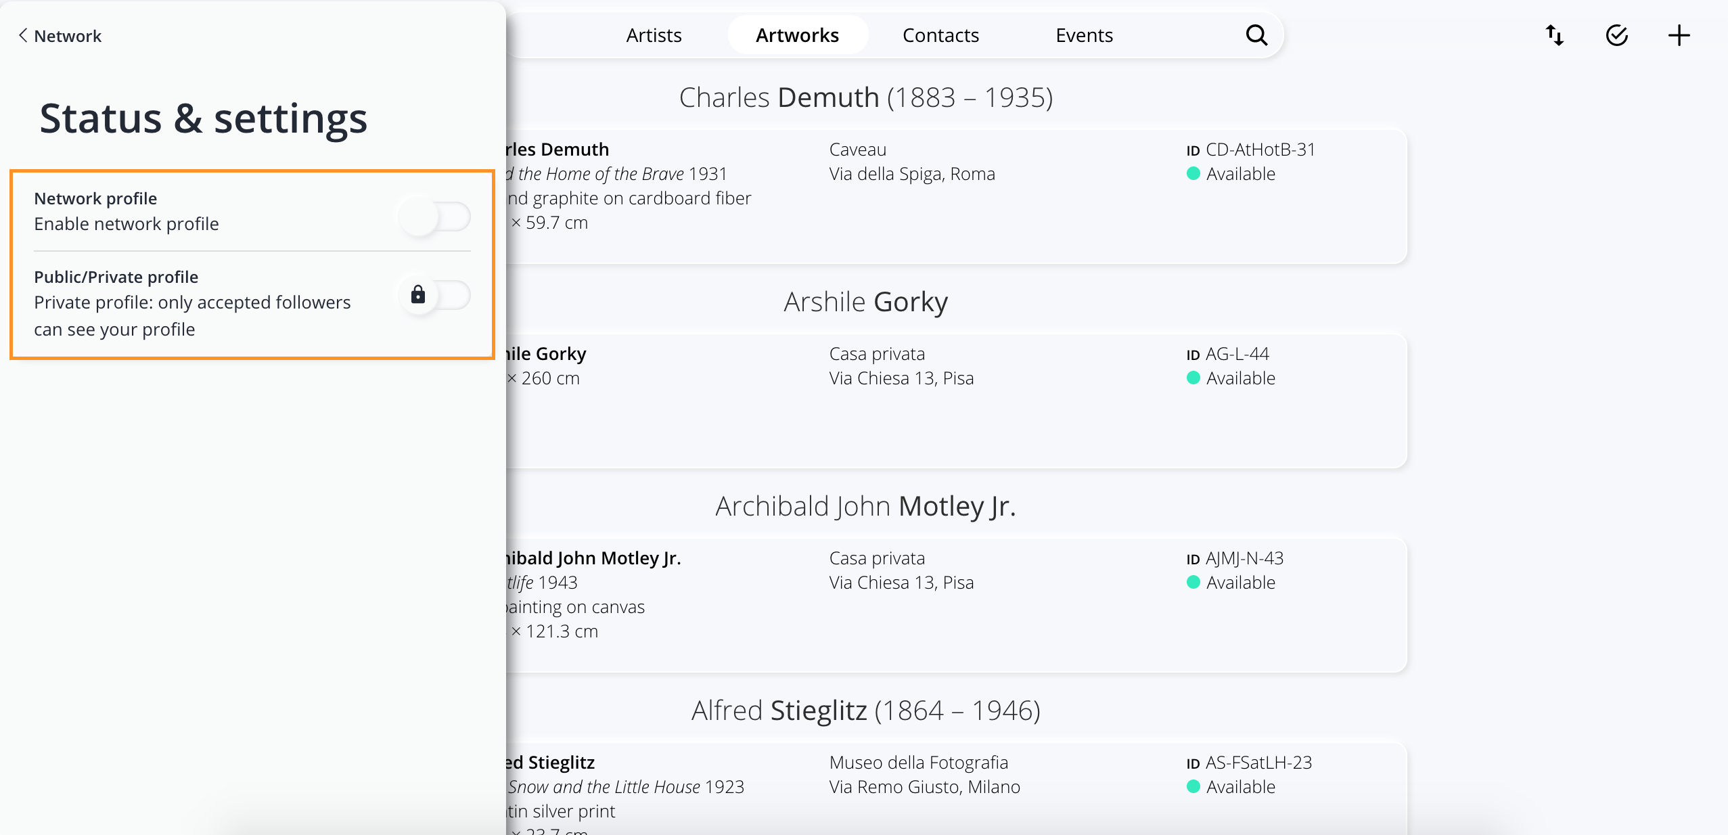This screenshot has height=835, width=1728.
Task: Click Casa privata on Motley card
Action: point(877,558)
